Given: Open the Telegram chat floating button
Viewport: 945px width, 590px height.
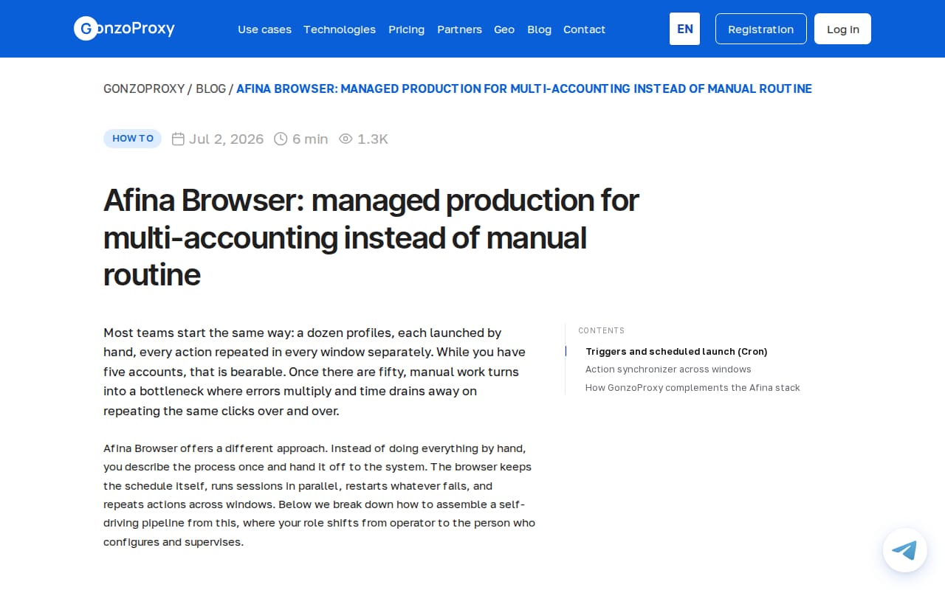Looking at the screenshot, I should click(x=904, y=550).
